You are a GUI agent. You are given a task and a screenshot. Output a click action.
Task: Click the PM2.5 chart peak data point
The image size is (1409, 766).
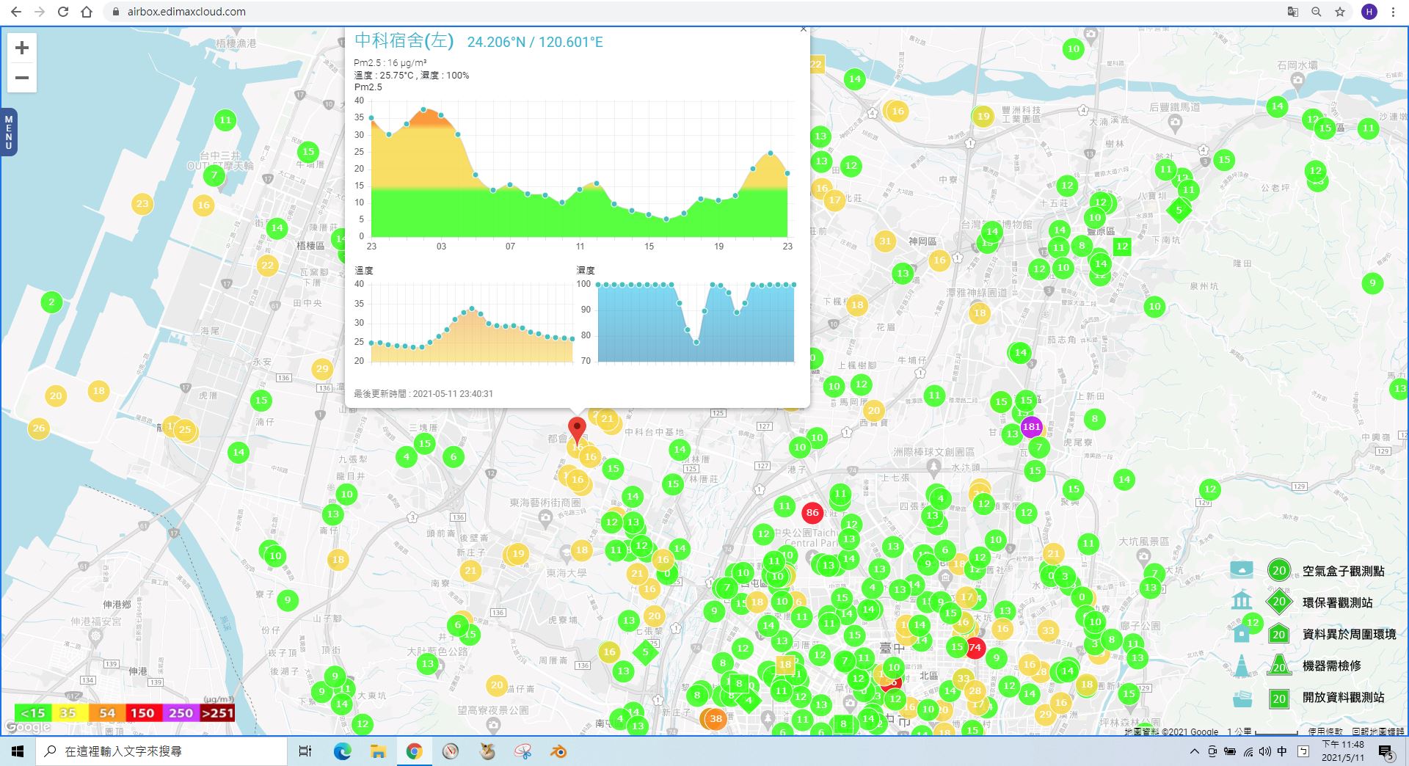click(x=423, y=109)
